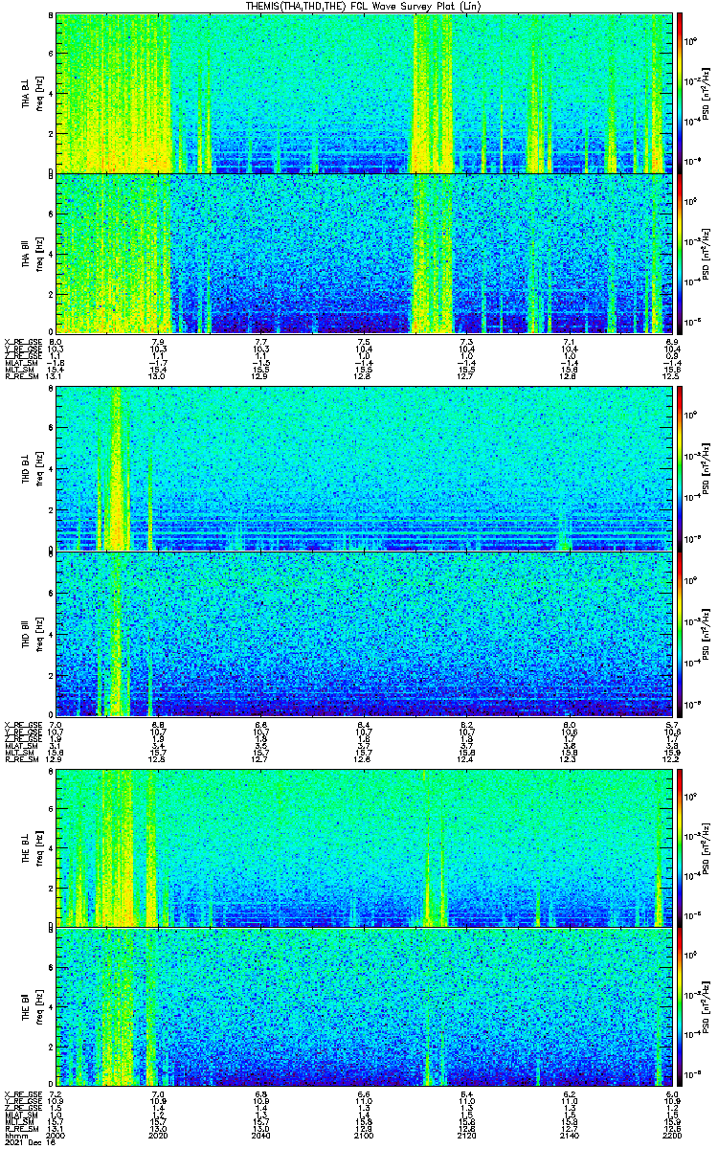Click the 'THA B∥ freq [Hz]' axis label
Image resolution: width=718 pixels, height=1149 pixels.
tap(31, 253)
